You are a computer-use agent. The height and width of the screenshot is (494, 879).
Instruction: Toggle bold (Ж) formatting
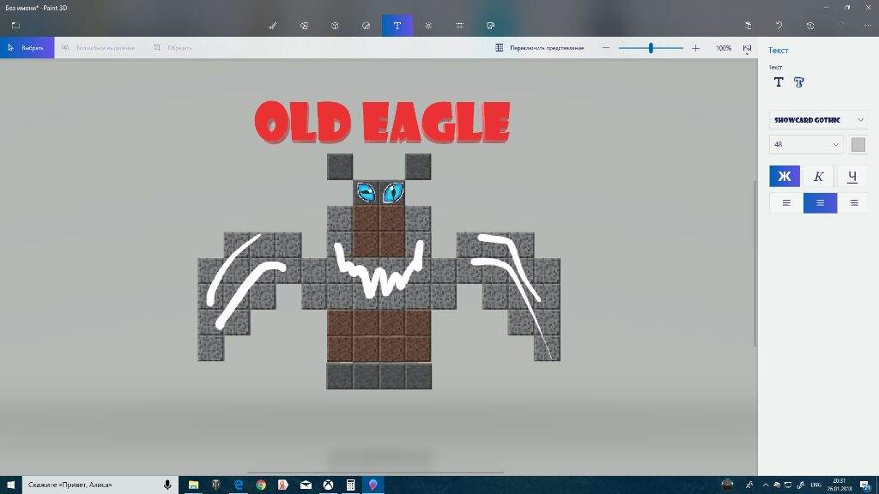tap(785, 177)
